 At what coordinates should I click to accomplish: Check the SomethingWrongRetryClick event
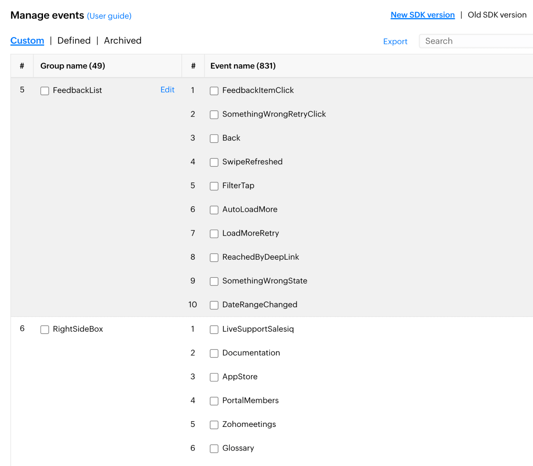point(214,115)
